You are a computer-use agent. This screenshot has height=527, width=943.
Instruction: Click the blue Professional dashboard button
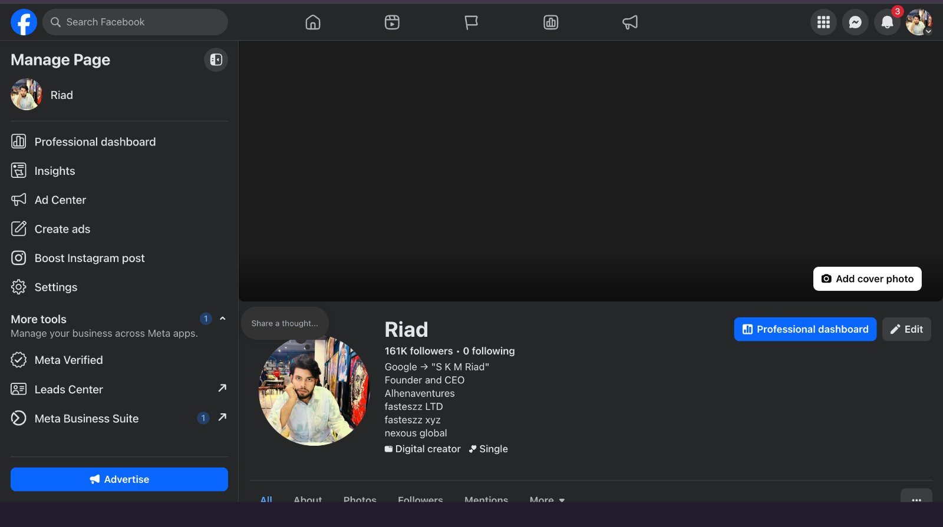[805, 329]
